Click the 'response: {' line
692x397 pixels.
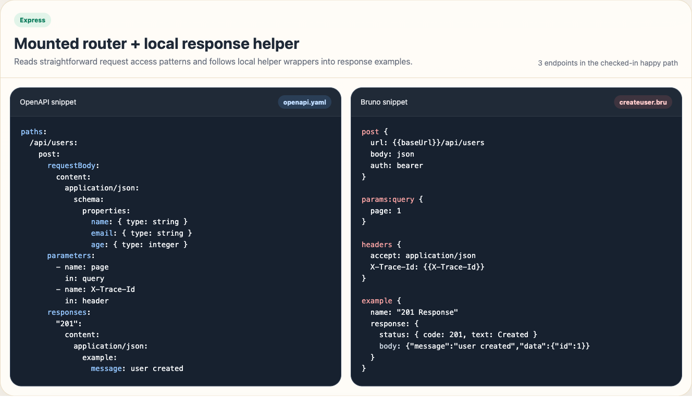(394, 324)
